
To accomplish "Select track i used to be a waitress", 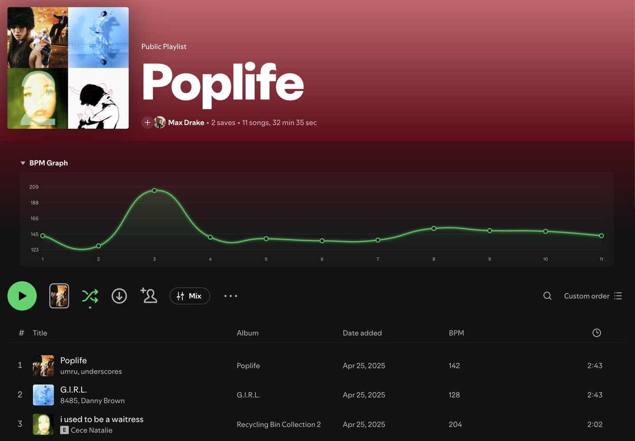I will point(102,419).
